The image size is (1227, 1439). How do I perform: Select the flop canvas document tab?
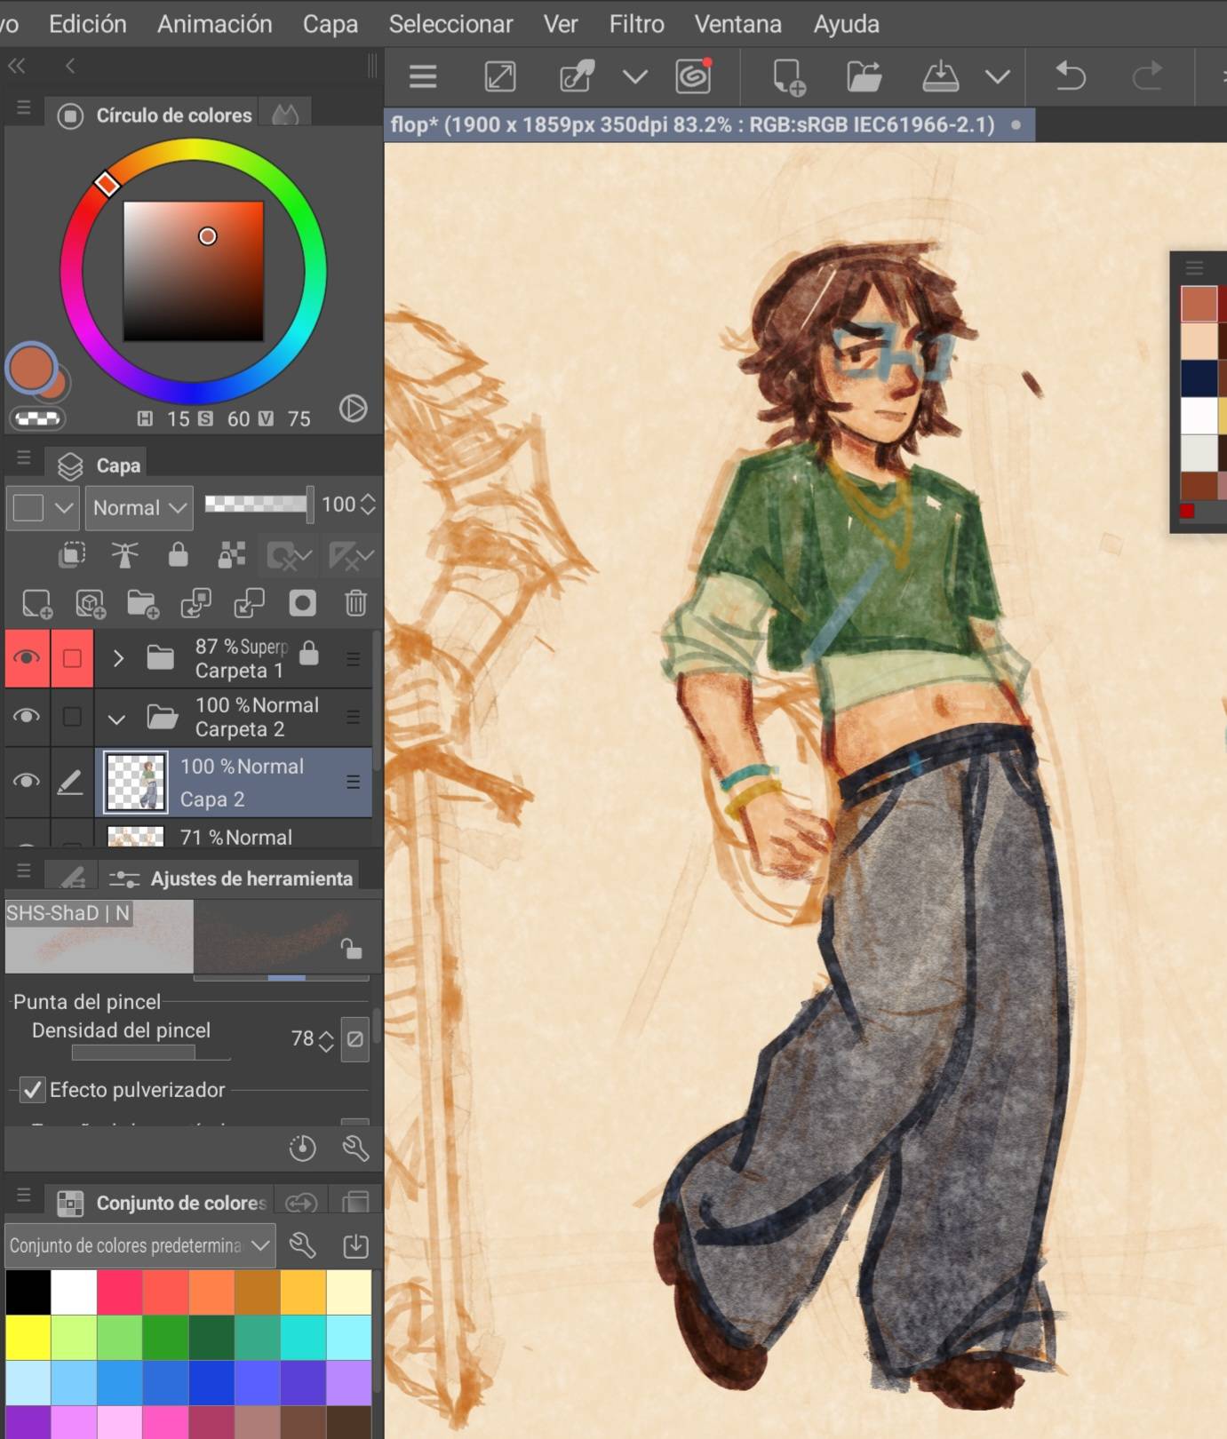(x=710, y=124)
